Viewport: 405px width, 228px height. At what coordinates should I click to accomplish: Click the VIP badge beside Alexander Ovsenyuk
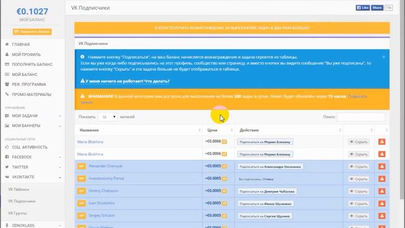click(x=82, y=166)
